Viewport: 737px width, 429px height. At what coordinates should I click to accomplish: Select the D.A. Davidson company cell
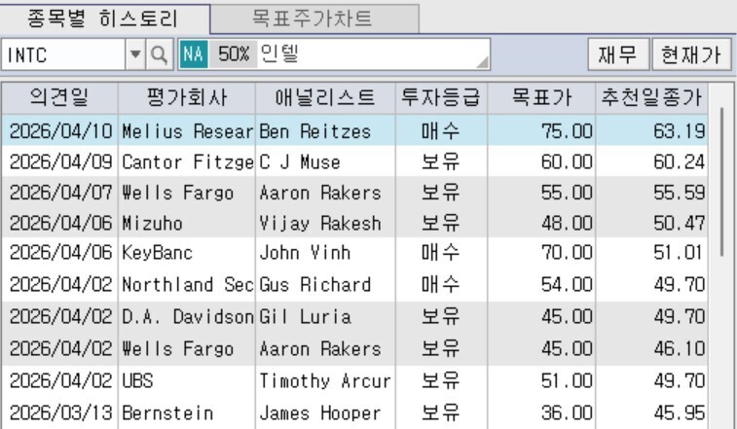coord(187,316)
